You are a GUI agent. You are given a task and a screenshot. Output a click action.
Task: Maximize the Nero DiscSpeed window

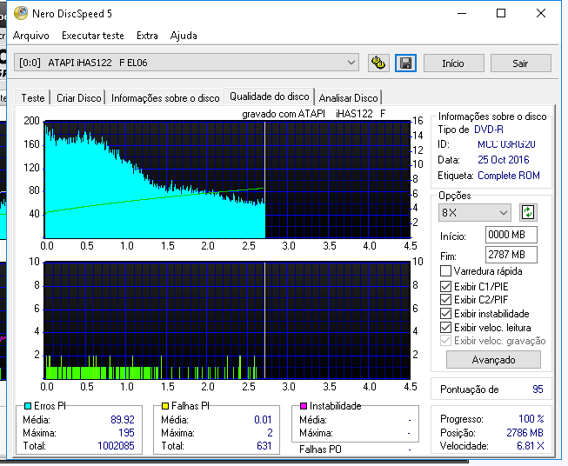pyautogui.click(x=501, y=13)
